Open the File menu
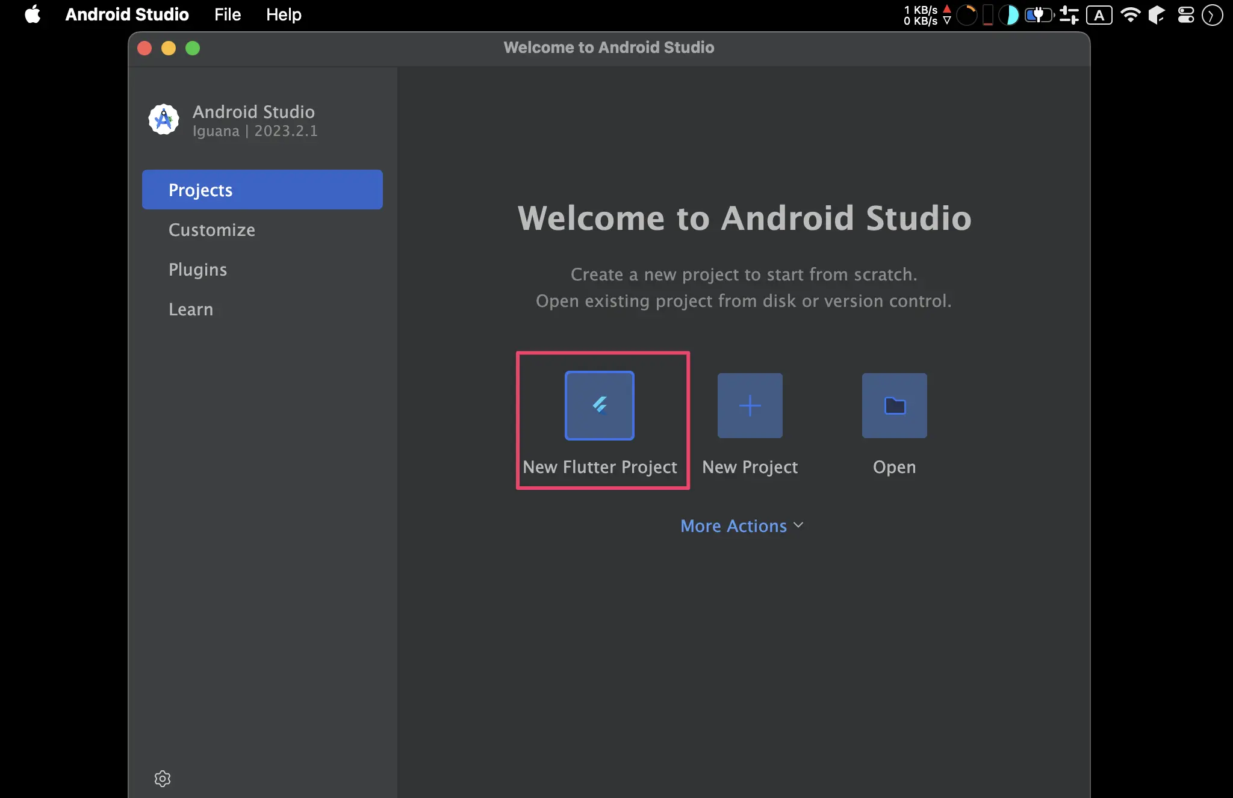This screenshot has width=1233, height=798. point(228,14)
